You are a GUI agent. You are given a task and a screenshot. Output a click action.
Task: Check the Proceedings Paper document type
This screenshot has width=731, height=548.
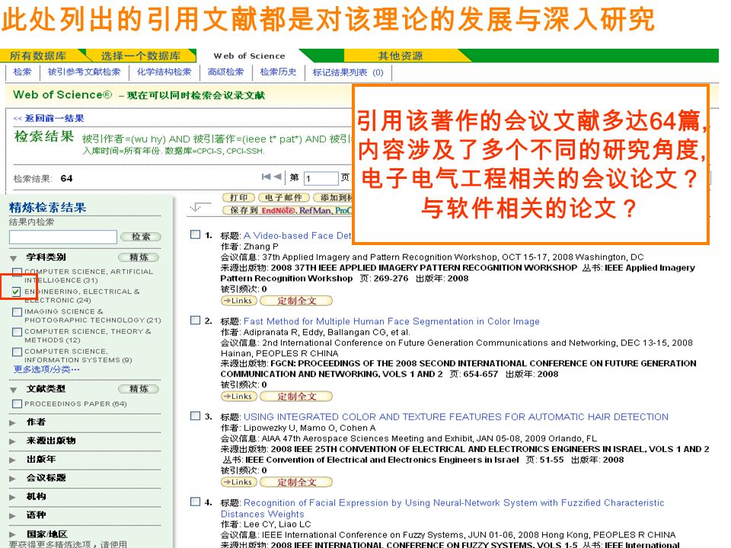(18, 404)
